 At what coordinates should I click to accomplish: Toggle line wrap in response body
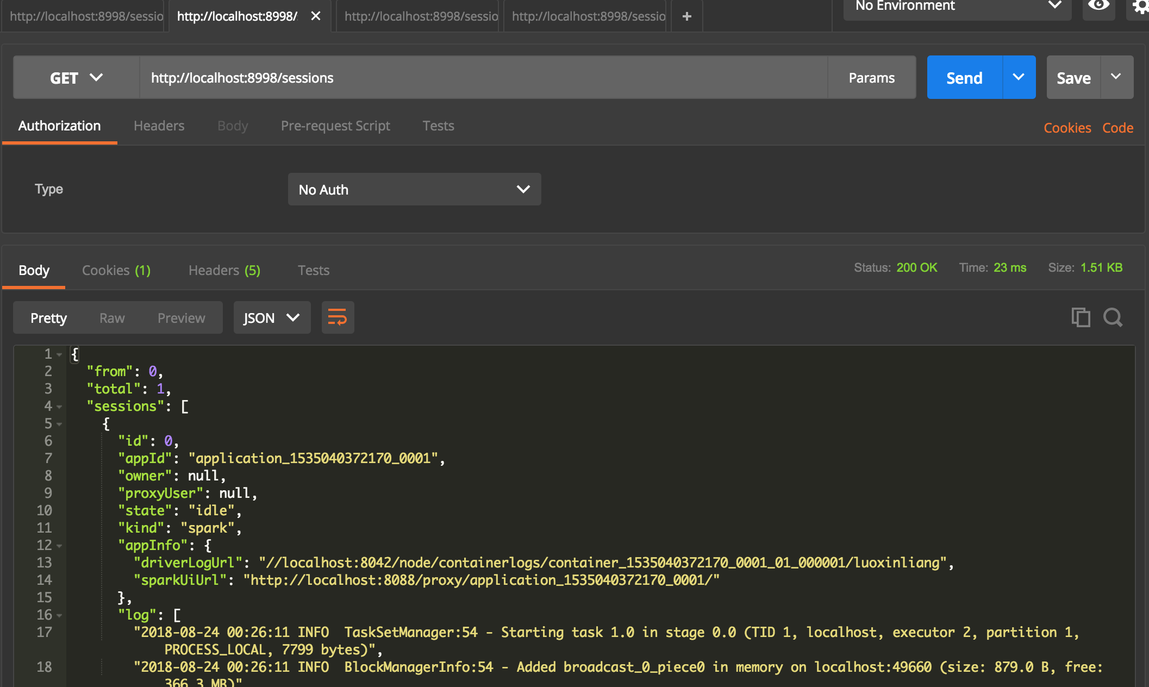pos(338,317)
